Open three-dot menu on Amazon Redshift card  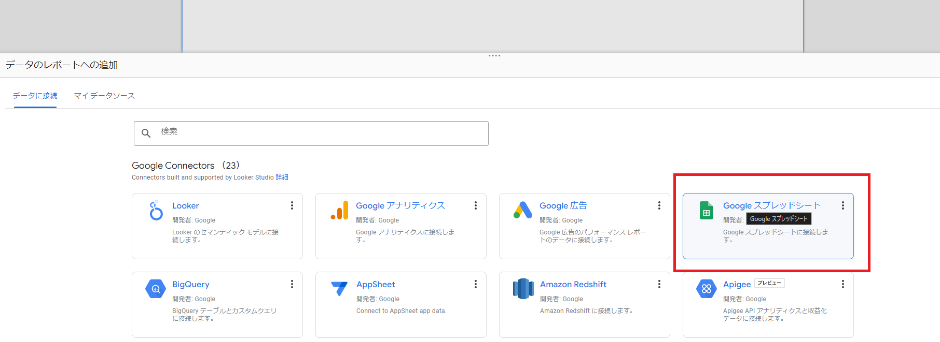[x=659, y=284]
